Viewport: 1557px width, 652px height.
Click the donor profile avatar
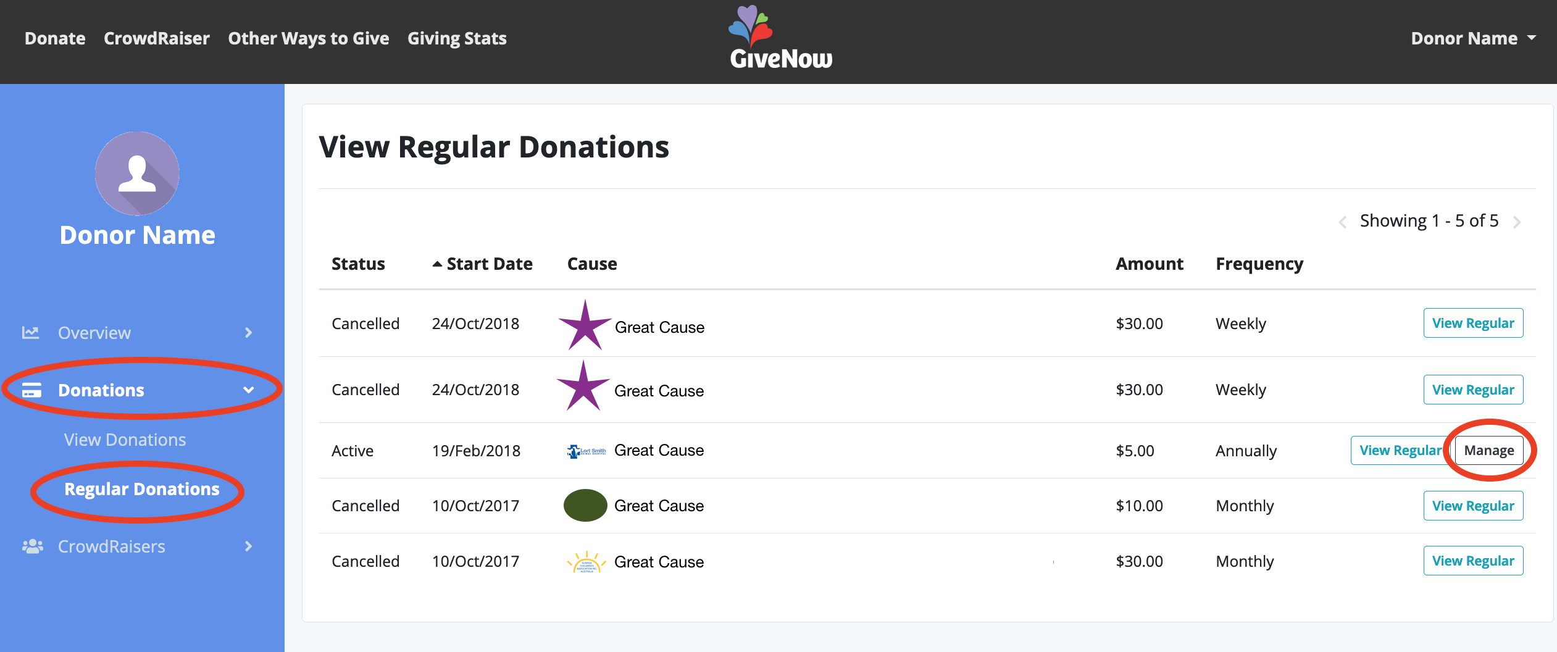click(x=137, y=173)
